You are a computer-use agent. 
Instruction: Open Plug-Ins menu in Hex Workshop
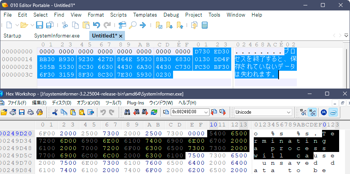135,103
